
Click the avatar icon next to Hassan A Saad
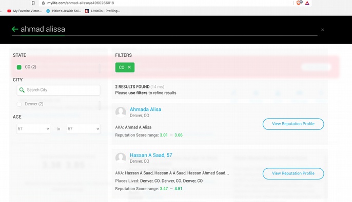(121, 158)
